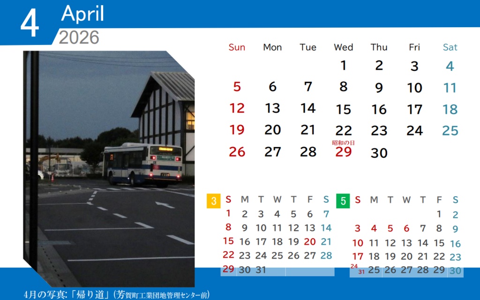Pick red March 20 in March mini calendar
This screenshot has width=480, height=300.
(310, 242)
